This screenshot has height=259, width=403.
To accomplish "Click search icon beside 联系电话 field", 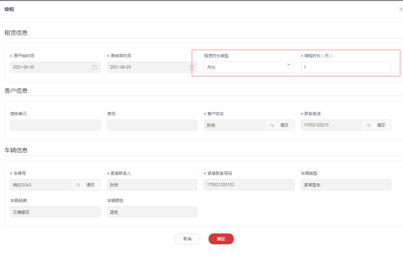I will 369,125.
